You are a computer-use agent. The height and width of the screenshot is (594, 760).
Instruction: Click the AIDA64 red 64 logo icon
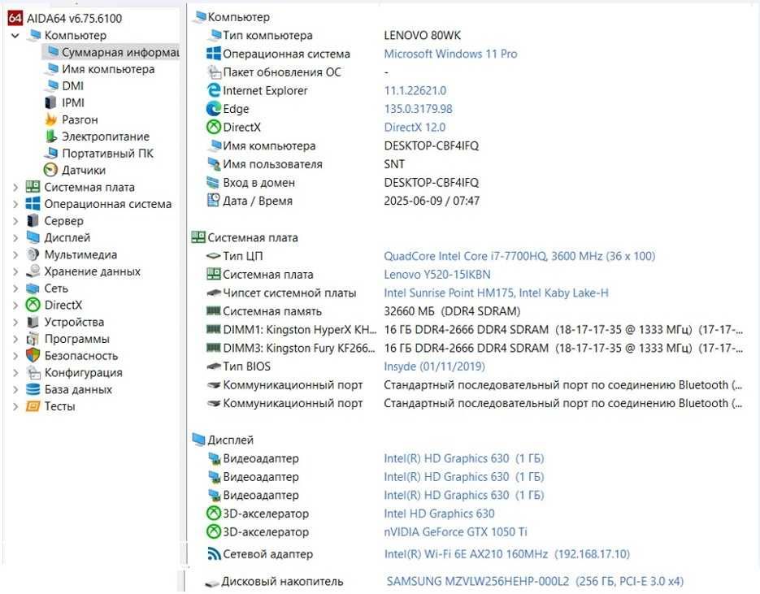[x=15, y=19]
